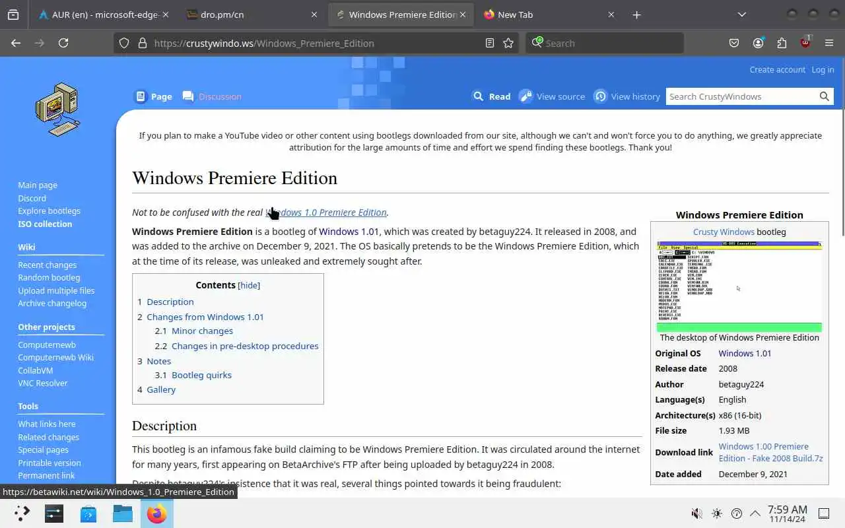Open the Discussion tab
The width and height of the screenshot is (845, 528).
click(x=212, y=96)
